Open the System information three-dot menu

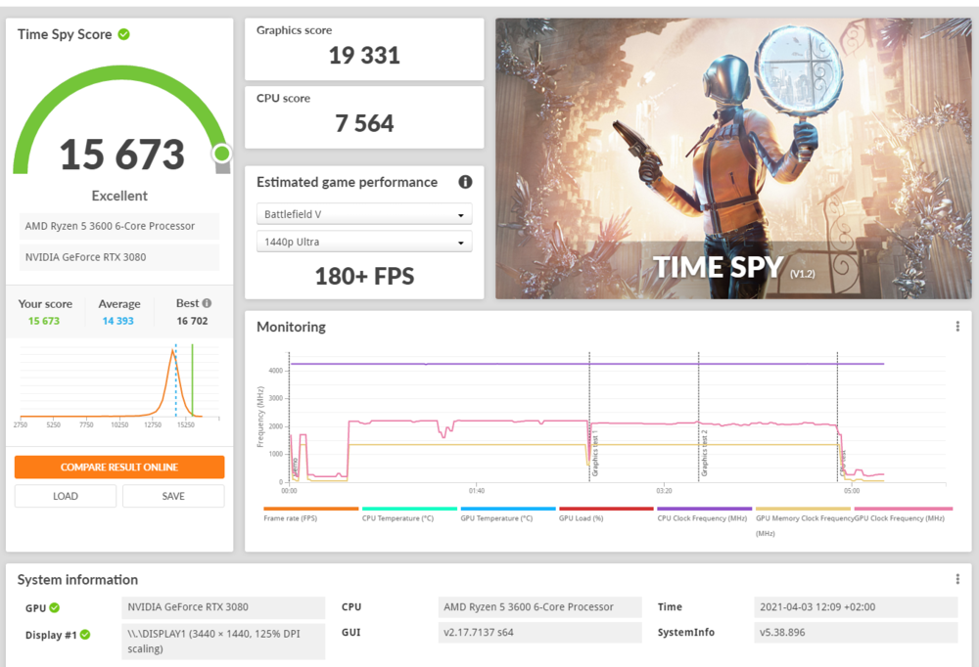tap(957, 579)
